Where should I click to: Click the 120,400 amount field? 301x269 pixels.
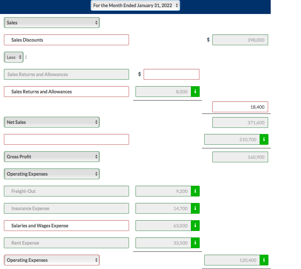coord(232,260)
